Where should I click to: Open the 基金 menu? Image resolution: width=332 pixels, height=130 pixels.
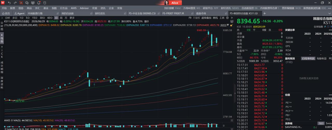[x=46, y=8]
